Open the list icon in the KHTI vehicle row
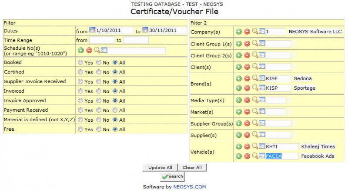 [x=262, y=146]
